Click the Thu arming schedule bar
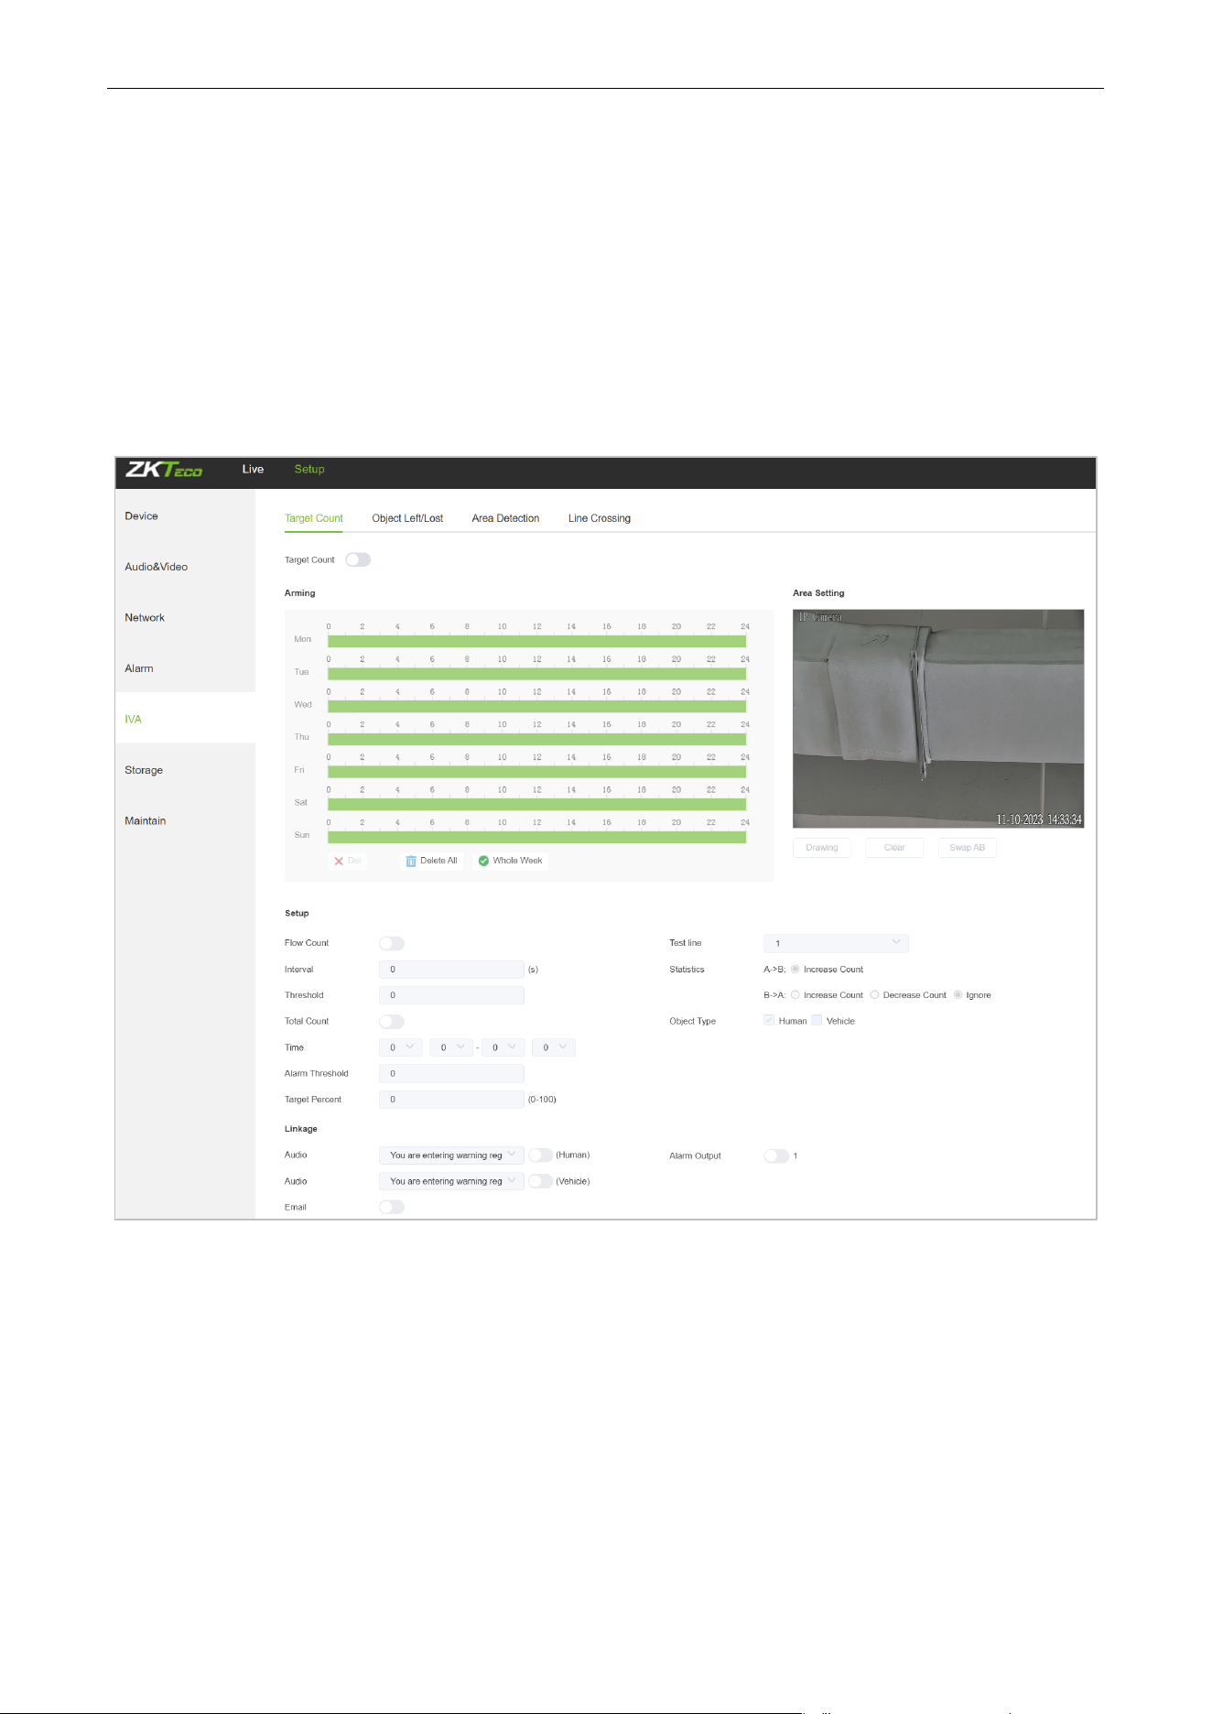The height and width of the screenshot is (1714, 1212). (x=537, y=739)
